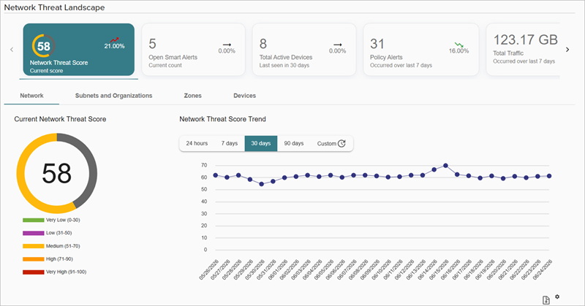The height and width of the screenshot is (306, 585).
Task: Click the left carousel arrow
Action: click(x=12, y=50)
